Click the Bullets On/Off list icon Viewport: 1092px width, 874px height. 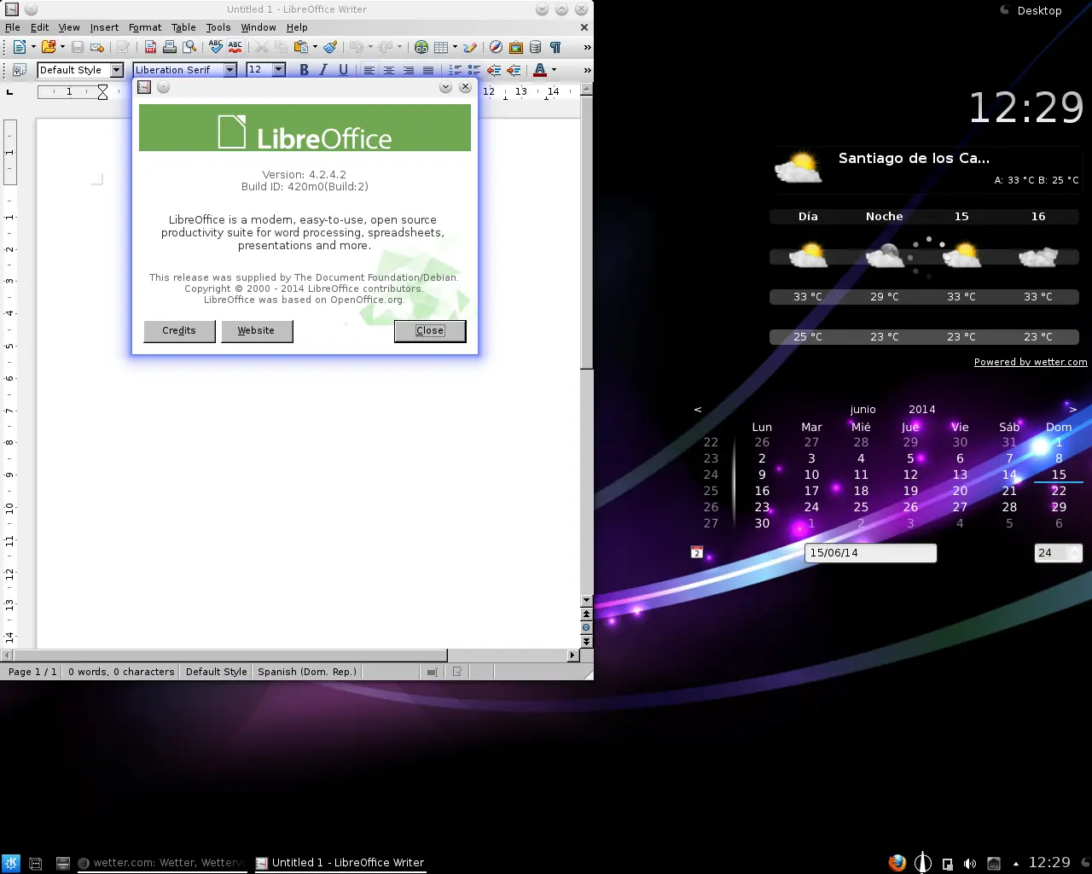474,70
